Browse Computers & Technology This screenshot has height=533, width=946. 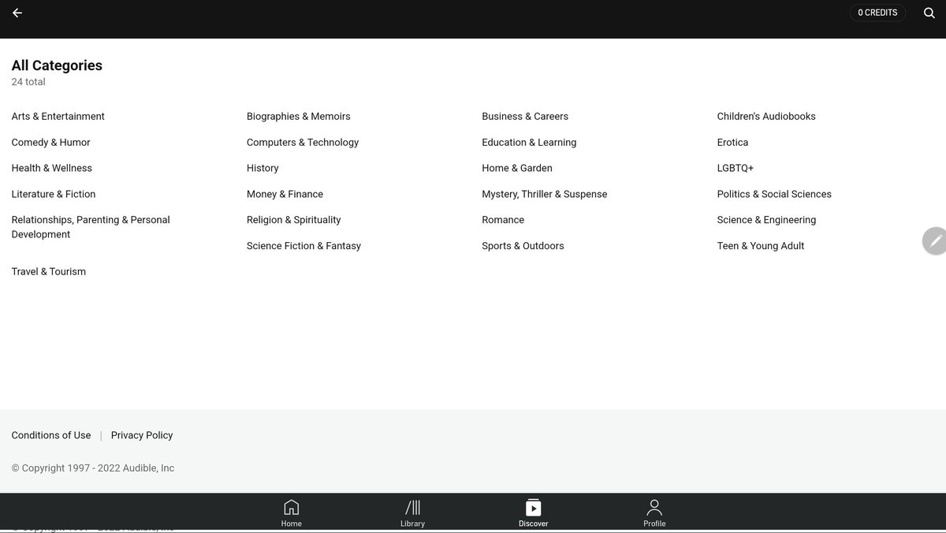pyautogui.click(x=303, y=143)
